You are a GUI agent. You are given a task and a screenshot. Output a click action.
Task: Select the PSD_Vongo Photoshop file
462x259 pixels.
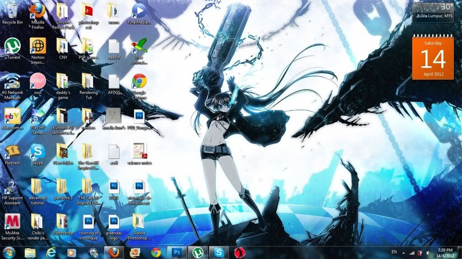(x=139, y=119)
